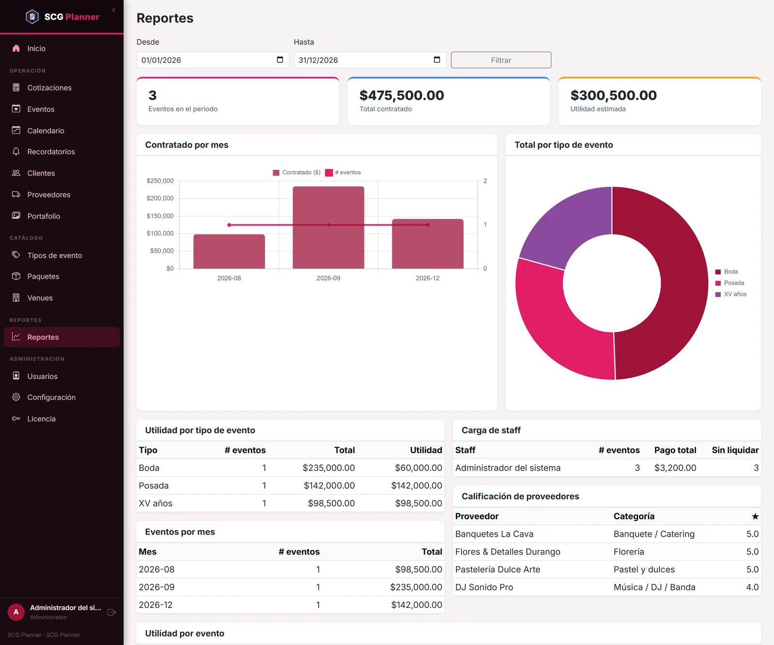Toggle the # eventos legend series
Screen dimensions: 774x645
343,173
